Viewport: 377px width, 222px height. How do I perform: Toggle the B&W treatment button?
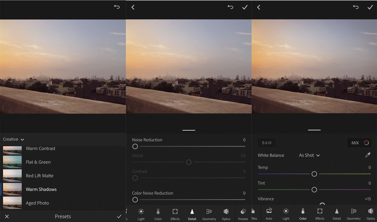pyautogui.click(x=267, y=143)
